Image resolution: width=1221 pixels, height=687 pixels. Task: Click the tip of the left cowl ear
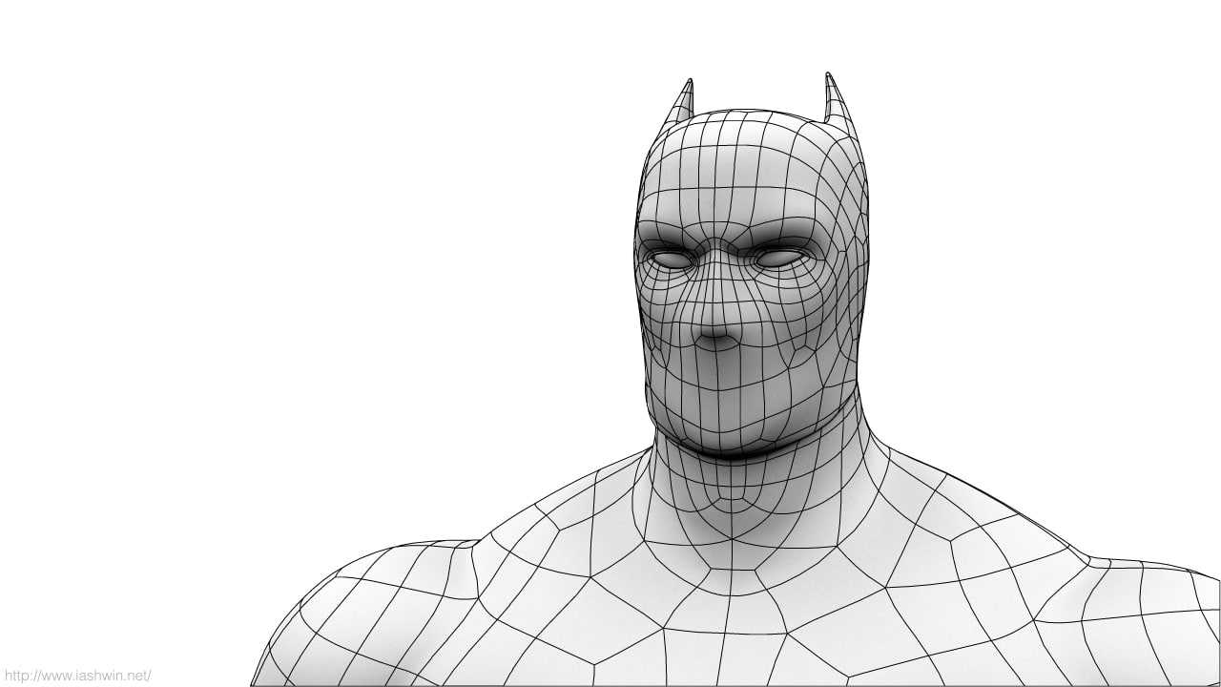click(x=688, y=84)
